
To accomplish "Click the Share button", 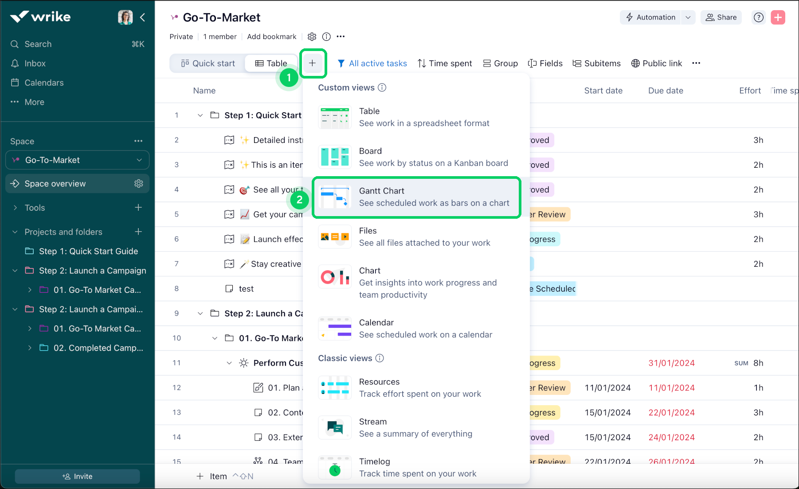I will 721,17.
